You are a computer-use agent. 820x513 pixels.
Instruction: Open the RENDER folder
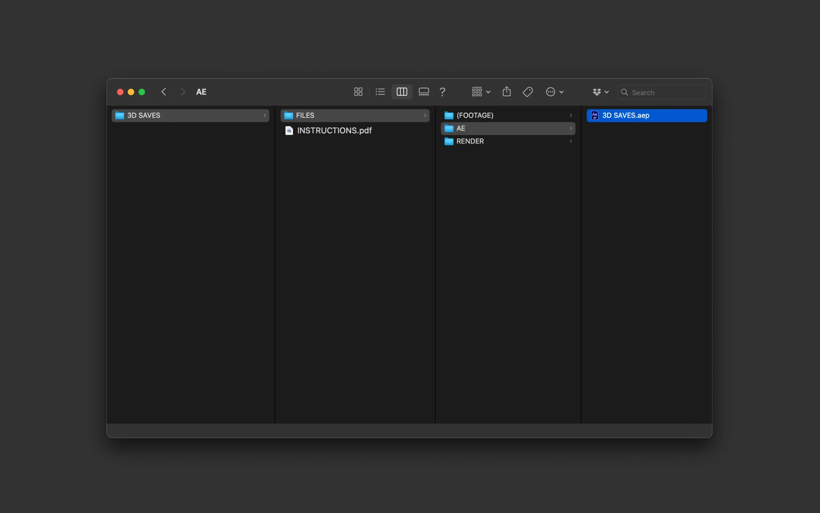click(x=470, y=141)
